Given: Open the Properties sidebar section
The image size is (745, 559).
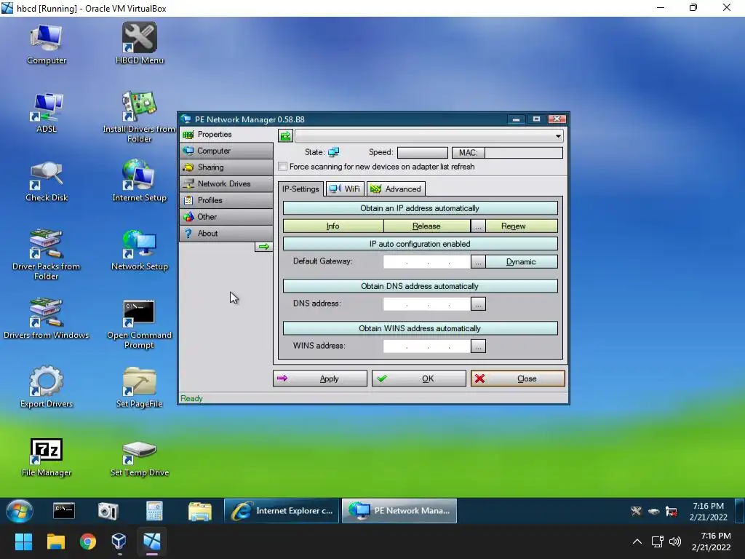Looking at the screenshot, I should (x=226, y=135).
